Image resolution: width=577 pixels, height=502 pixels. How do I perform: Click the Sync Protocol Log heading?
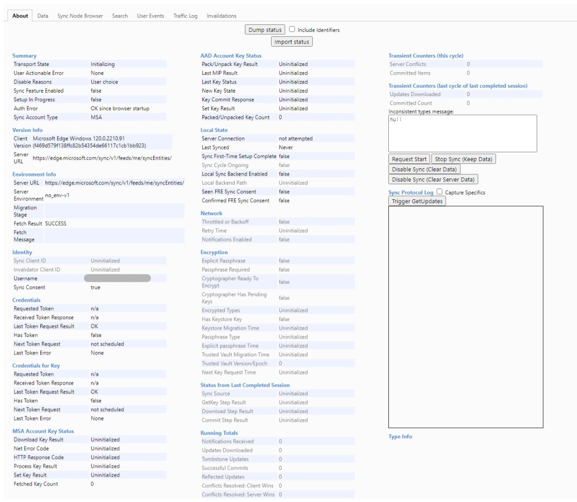coord(411,192)
